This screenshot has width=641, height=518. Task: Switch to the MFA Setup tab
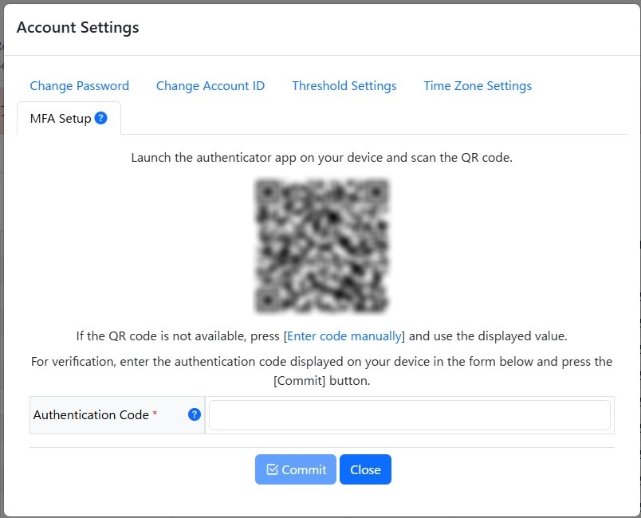coord(60,117)
